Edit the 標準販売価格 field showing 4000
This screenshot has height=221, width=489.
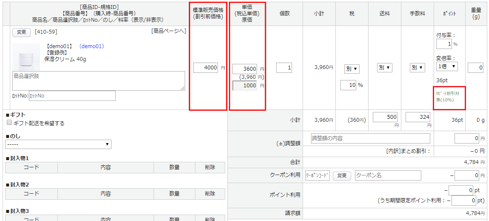coord(206,68)
